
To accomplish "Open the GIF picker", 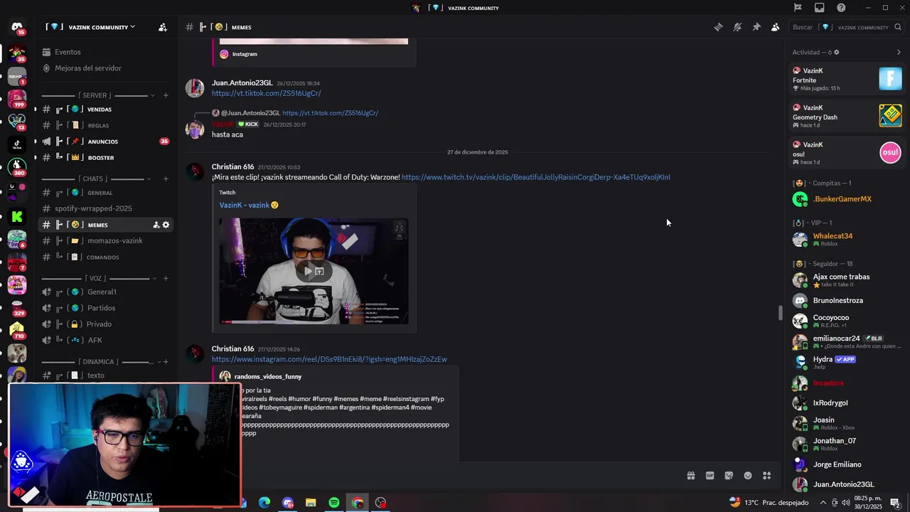I will (710, 476).
